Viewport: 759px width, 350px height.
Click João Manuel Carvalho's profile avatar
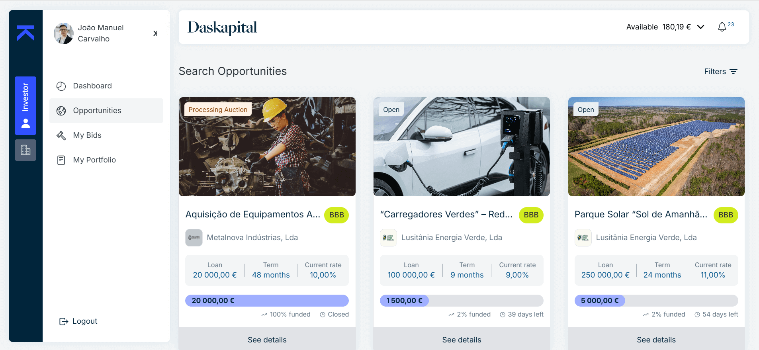click(x=64, y=33)
